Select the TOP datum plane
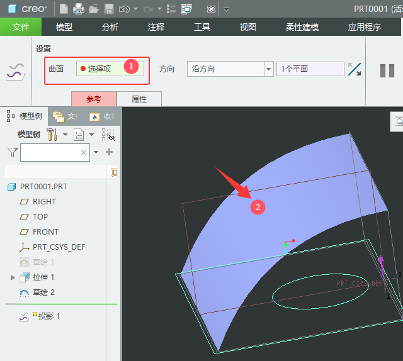Image resolution: width=403 pixels, height=361 pixels. [33, 217]
